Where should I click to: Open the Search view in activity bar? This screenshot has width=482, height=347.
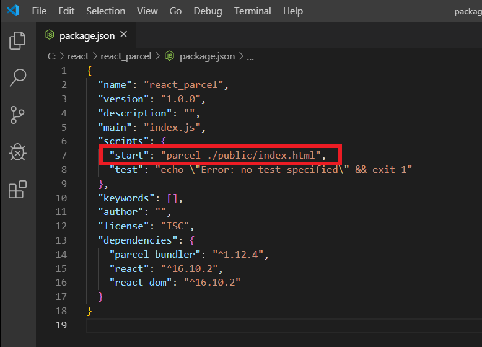[17, 78]
